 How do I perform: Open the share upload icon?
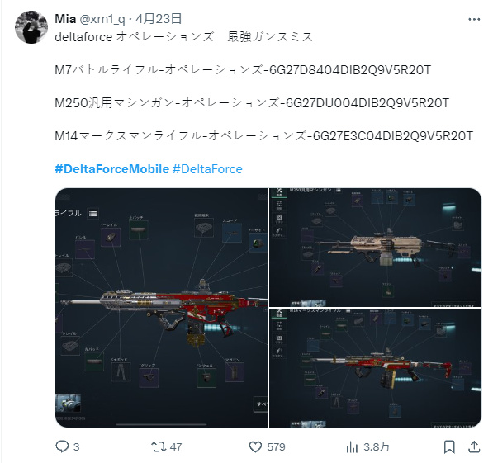[474, 446]
